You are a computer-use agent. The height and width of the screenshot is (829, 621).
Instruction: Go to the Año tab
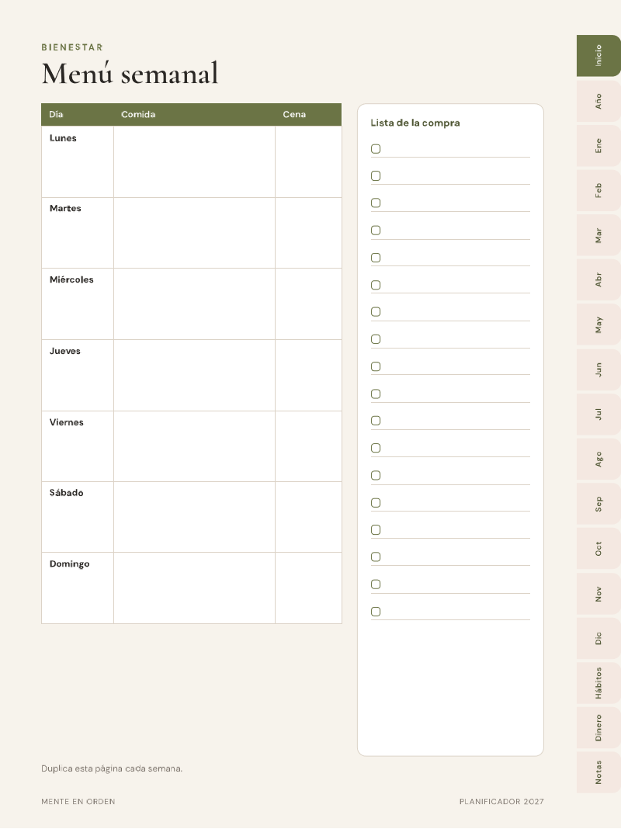coord(598,101)
